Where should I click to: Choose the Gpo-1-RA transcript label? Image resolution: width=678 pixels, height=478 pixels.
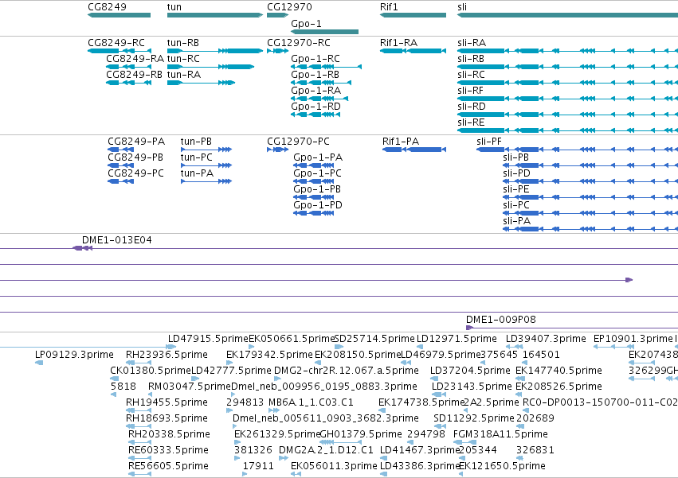tap(315, 90)
